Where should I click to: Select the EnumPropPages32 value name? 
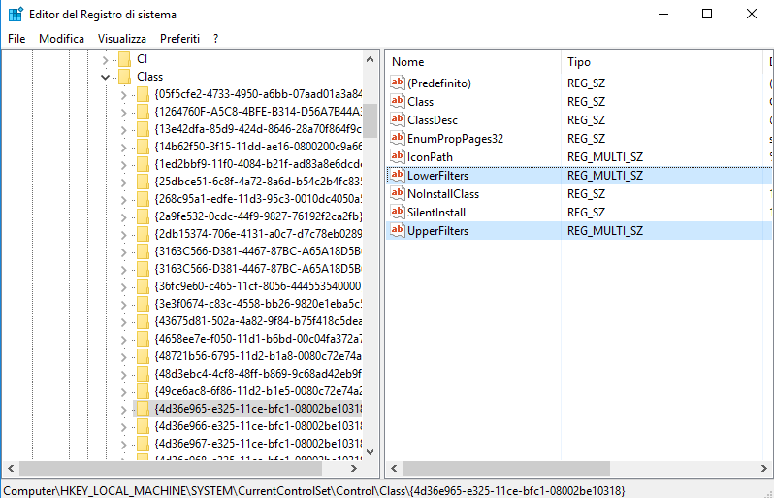coord(455,138)
